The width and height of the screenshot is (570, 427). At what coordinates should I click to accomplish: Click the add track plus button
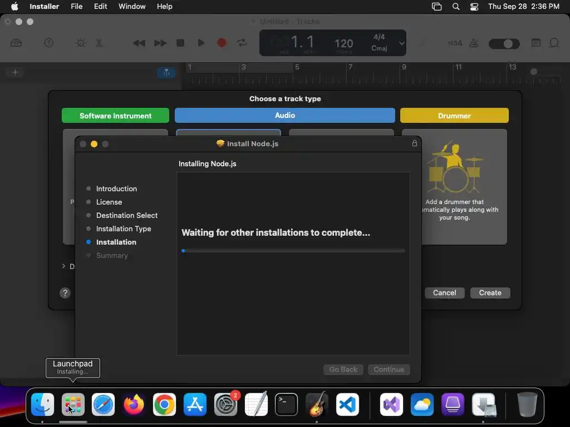pyautogui.click(x=15, y=72)
